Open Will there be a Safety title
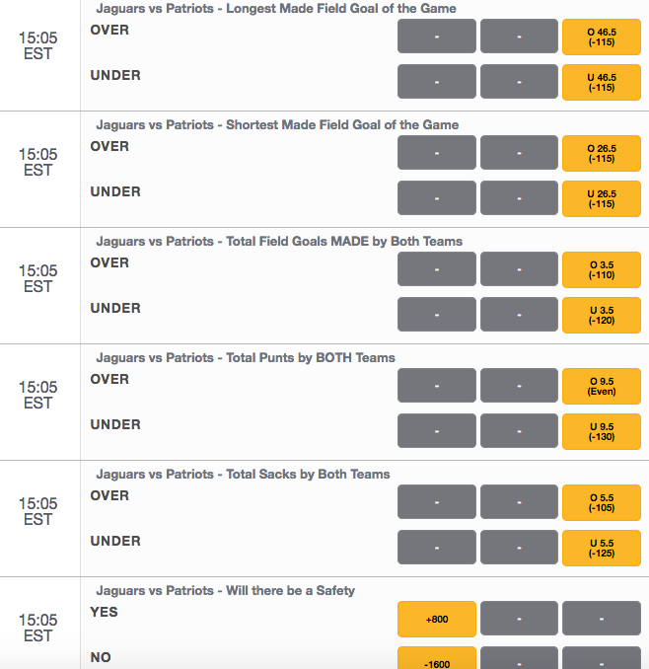 [x=225, y=591]
